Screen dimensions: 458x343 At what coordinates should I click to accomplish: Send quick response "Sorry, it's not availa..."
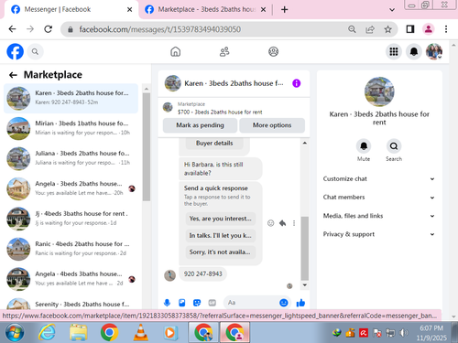pyautogui.click(x=220, y=252)
